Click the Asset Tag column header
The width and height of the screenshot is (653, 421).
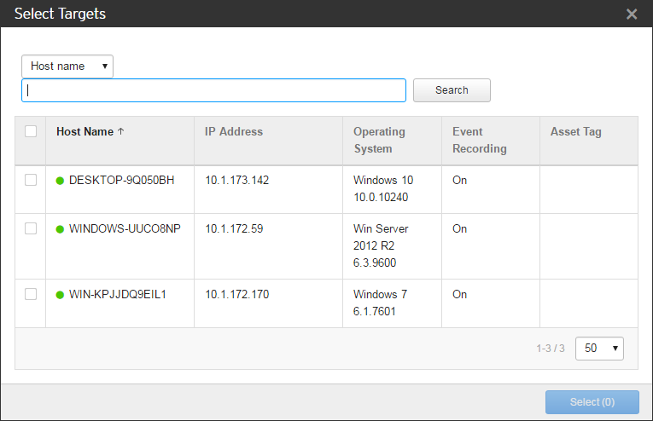pos(575,132)
